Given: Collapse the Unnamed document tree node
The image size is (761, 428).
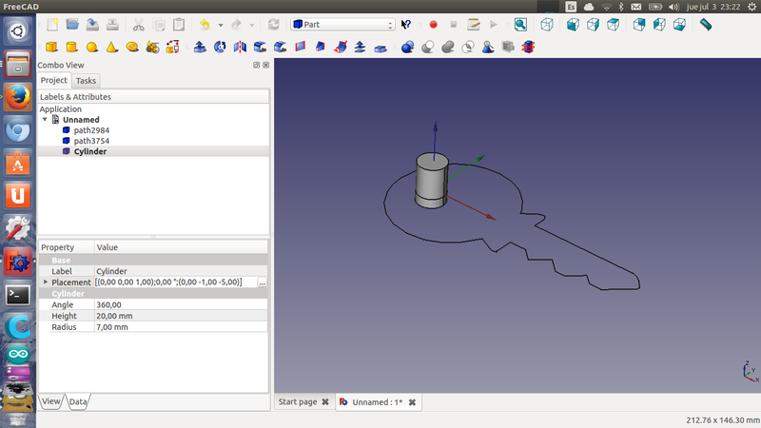Looking at the screenshot, I should coord(45,120).
